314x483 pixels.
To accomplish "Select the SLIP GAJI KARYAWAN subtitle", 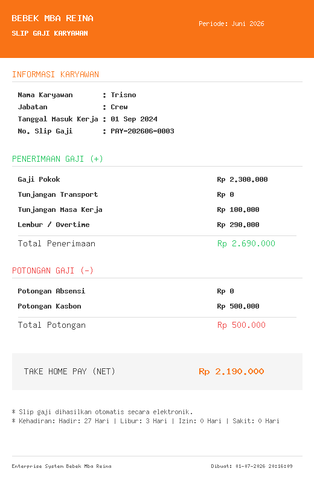I will point(50,33).
